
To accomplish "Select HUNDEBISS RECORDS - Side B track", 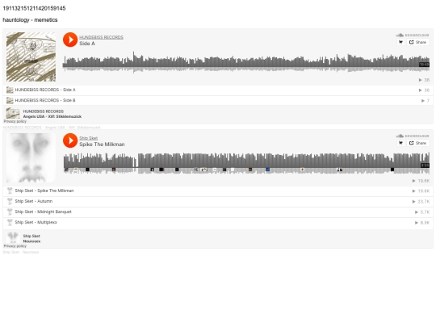I will 218,100.
